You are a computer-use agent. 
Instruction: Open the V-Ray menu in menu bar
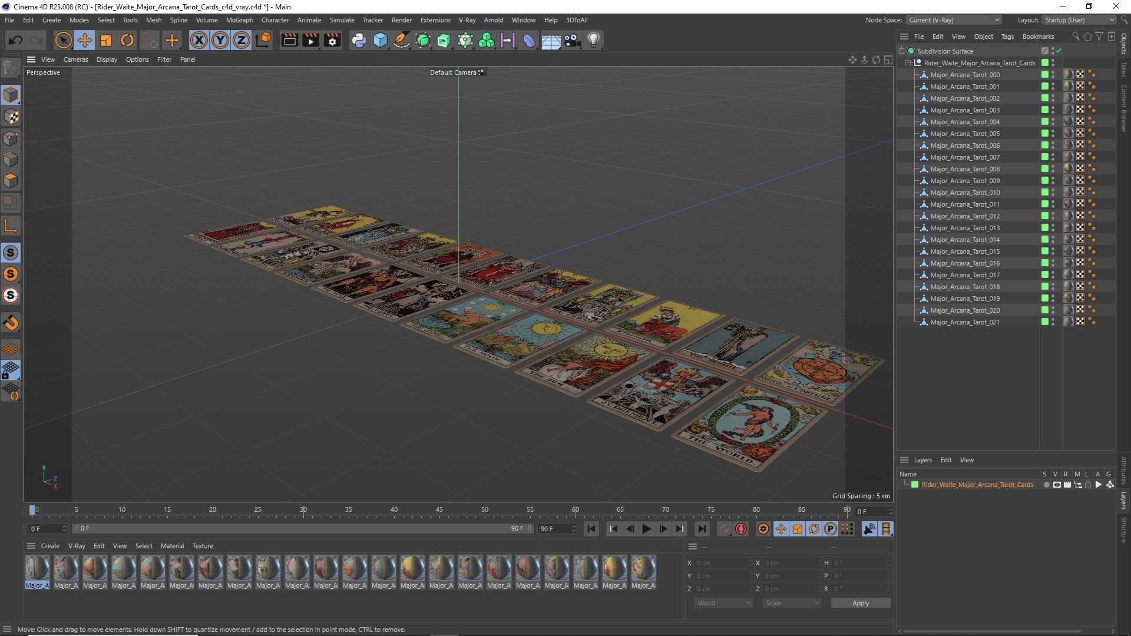467,20
